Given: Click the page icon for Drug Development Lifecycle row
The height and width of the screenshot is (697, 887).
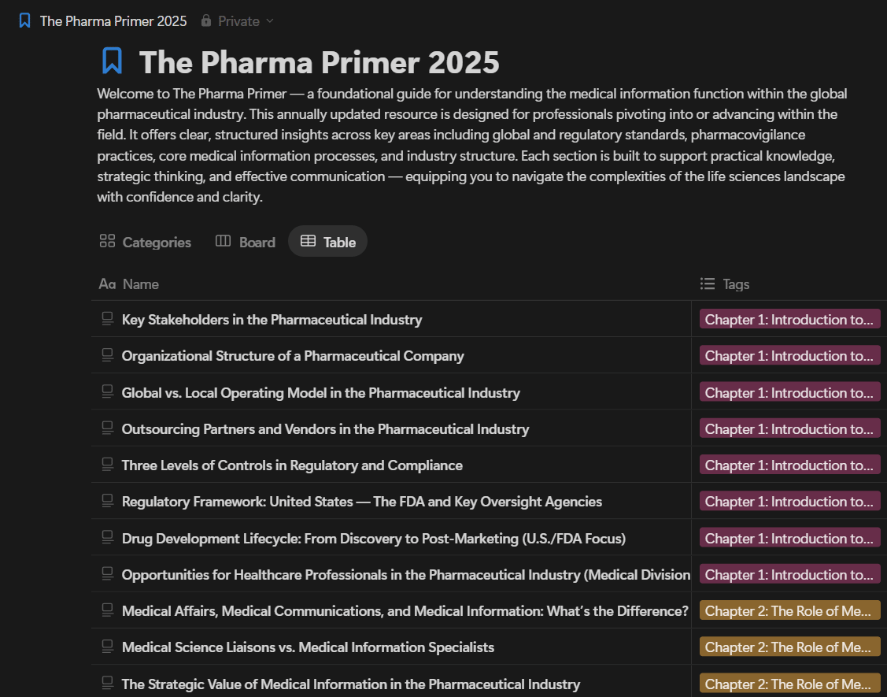Looking at the screenshot, I should tap(108, 539).
